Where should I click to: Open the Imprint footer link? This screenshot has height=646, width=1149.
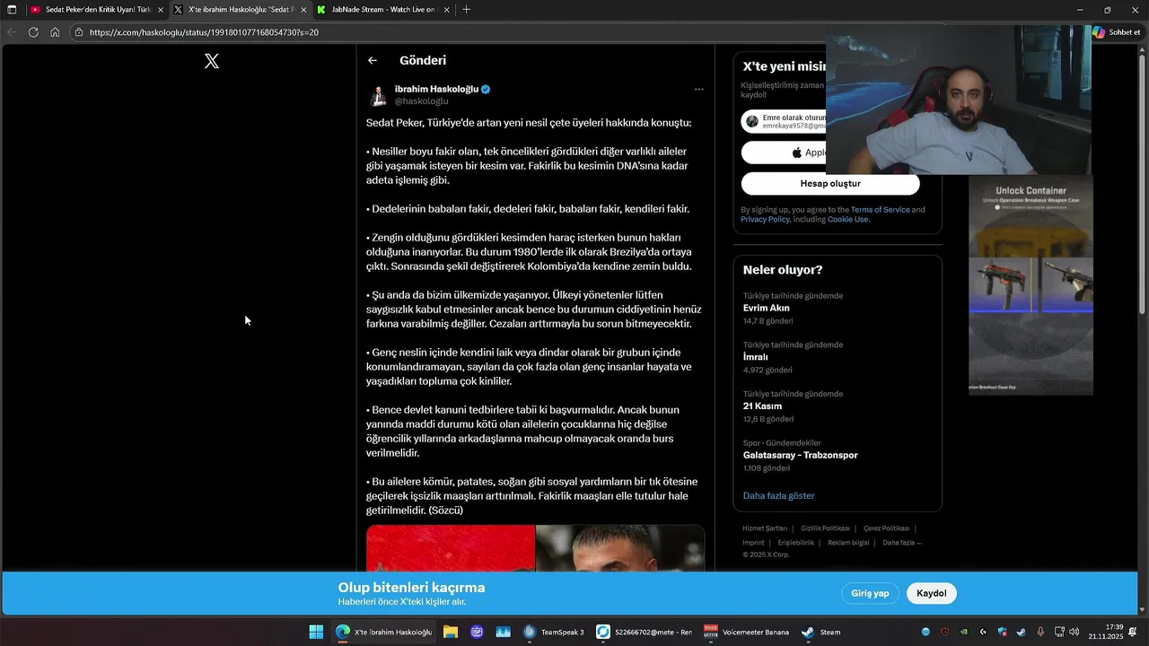coord(753,542)
